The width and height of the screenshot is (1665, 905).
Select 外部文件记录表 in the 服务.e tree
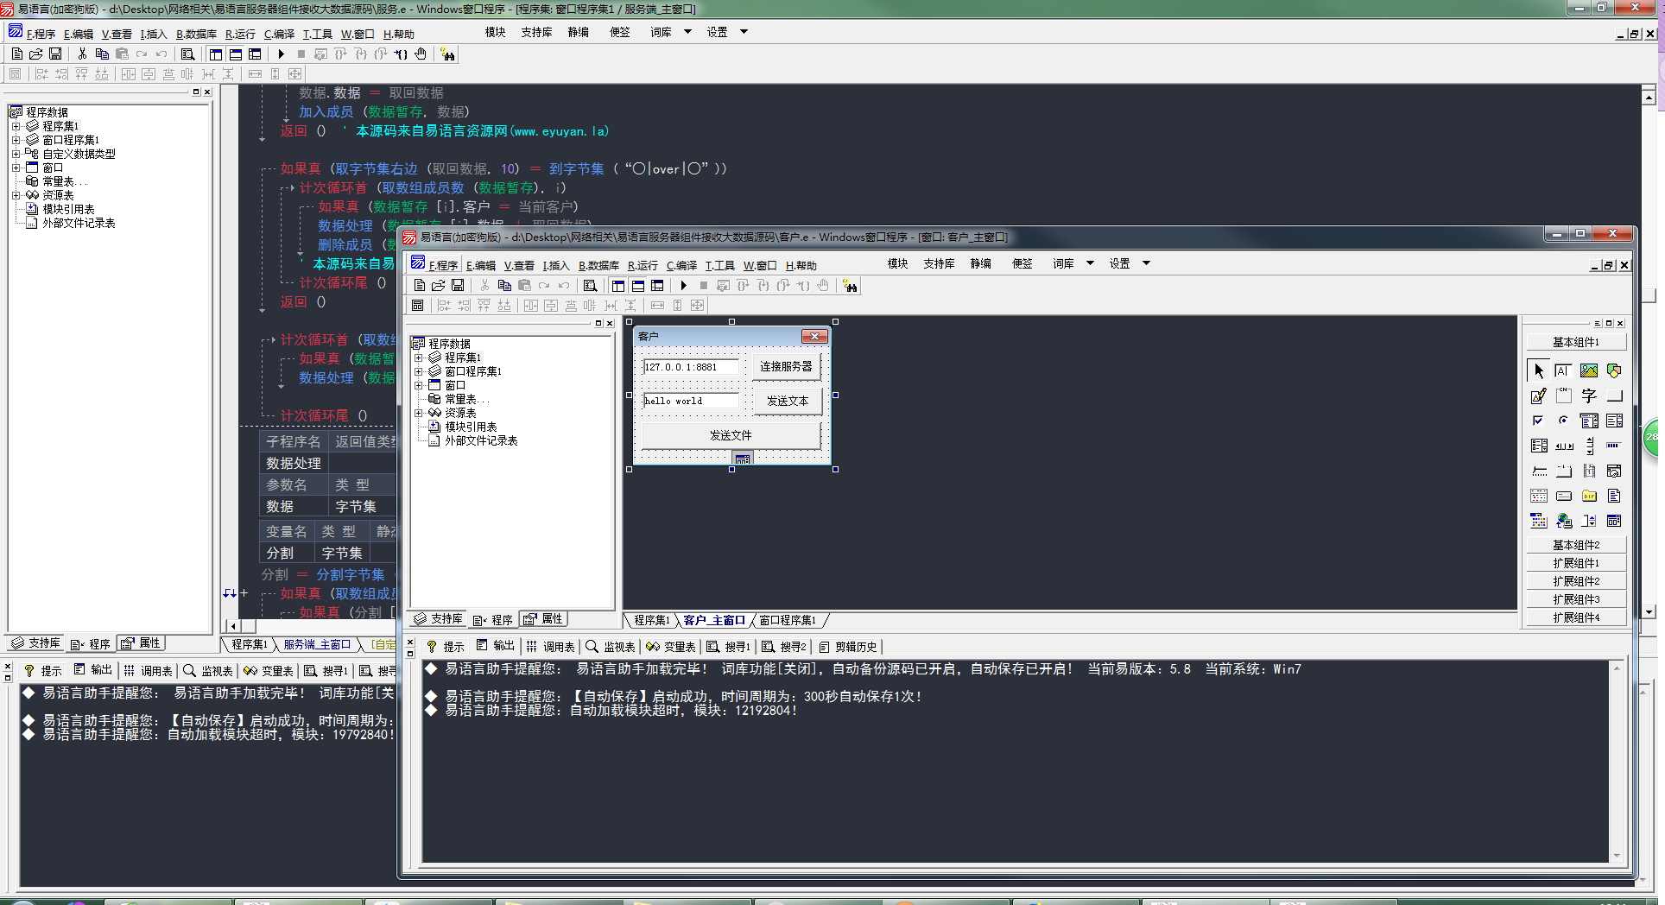[x=79, y=223]
